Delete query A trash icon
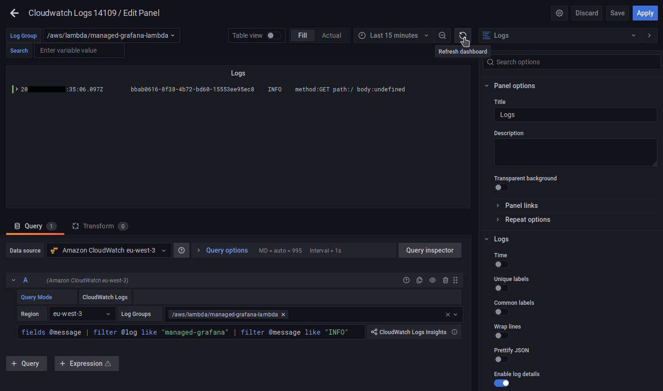This screenshot has height=391, width=663. [x=446, y=280]
